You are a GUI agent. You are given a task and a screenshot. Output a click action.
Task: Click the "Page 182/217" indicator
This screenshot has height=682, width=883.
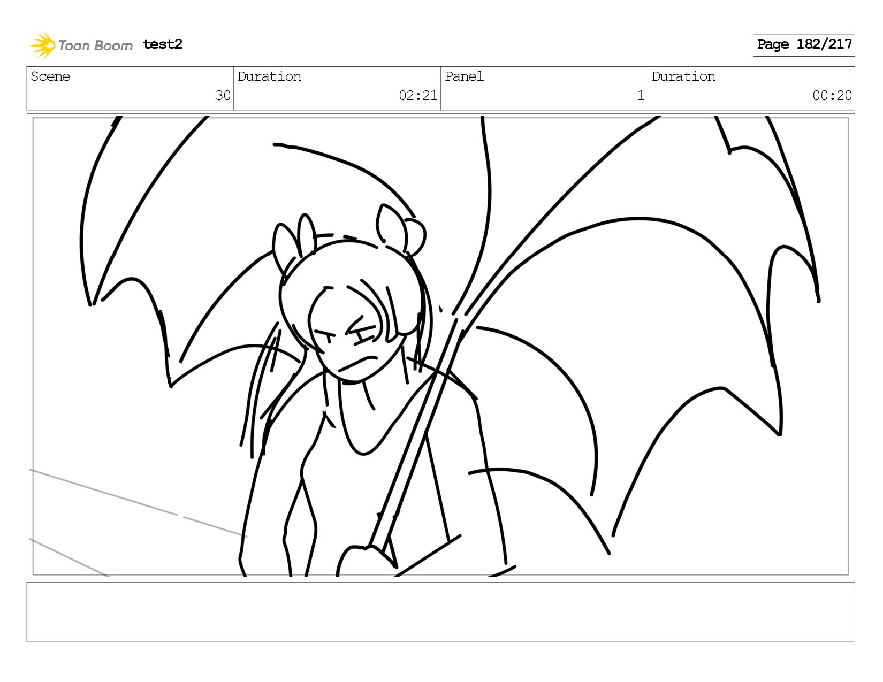804,45
